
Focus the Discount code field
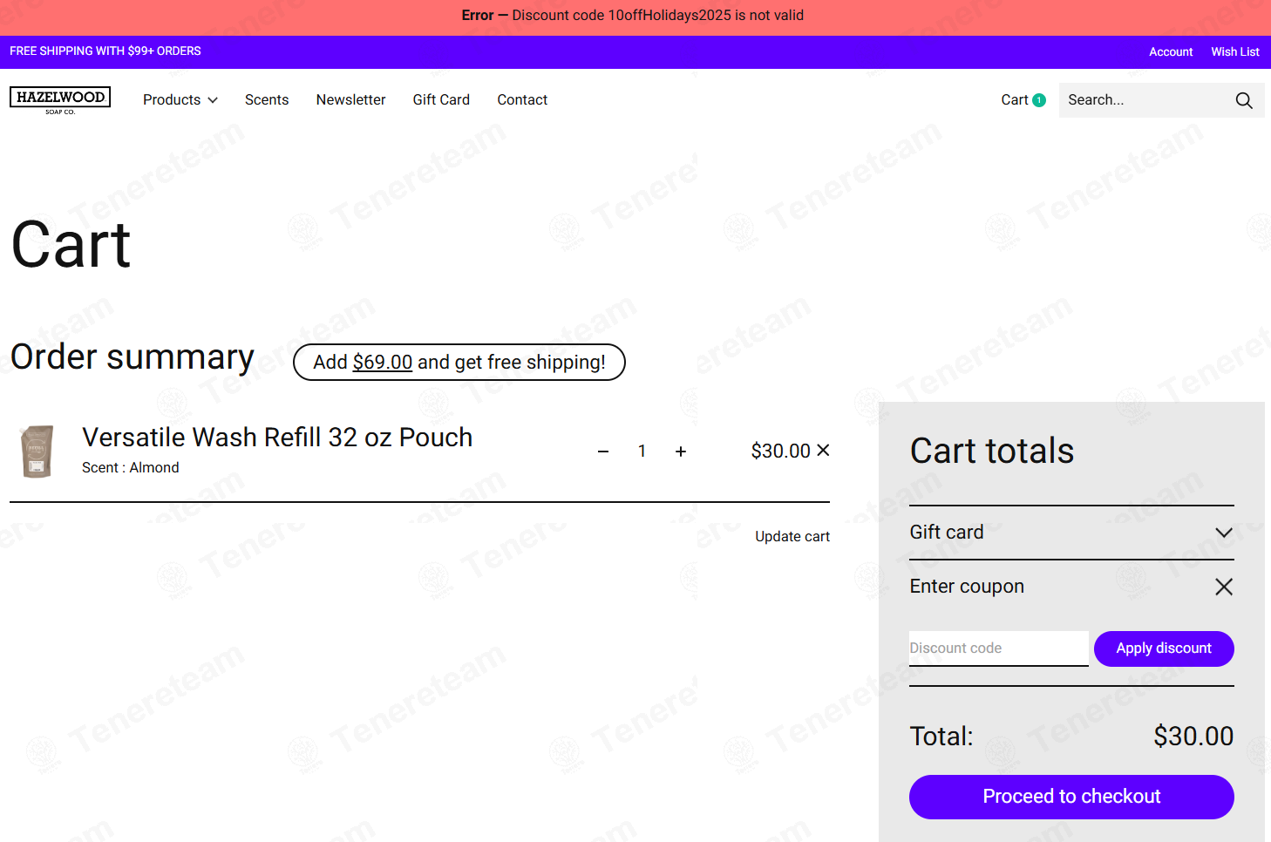coord(999,648)
